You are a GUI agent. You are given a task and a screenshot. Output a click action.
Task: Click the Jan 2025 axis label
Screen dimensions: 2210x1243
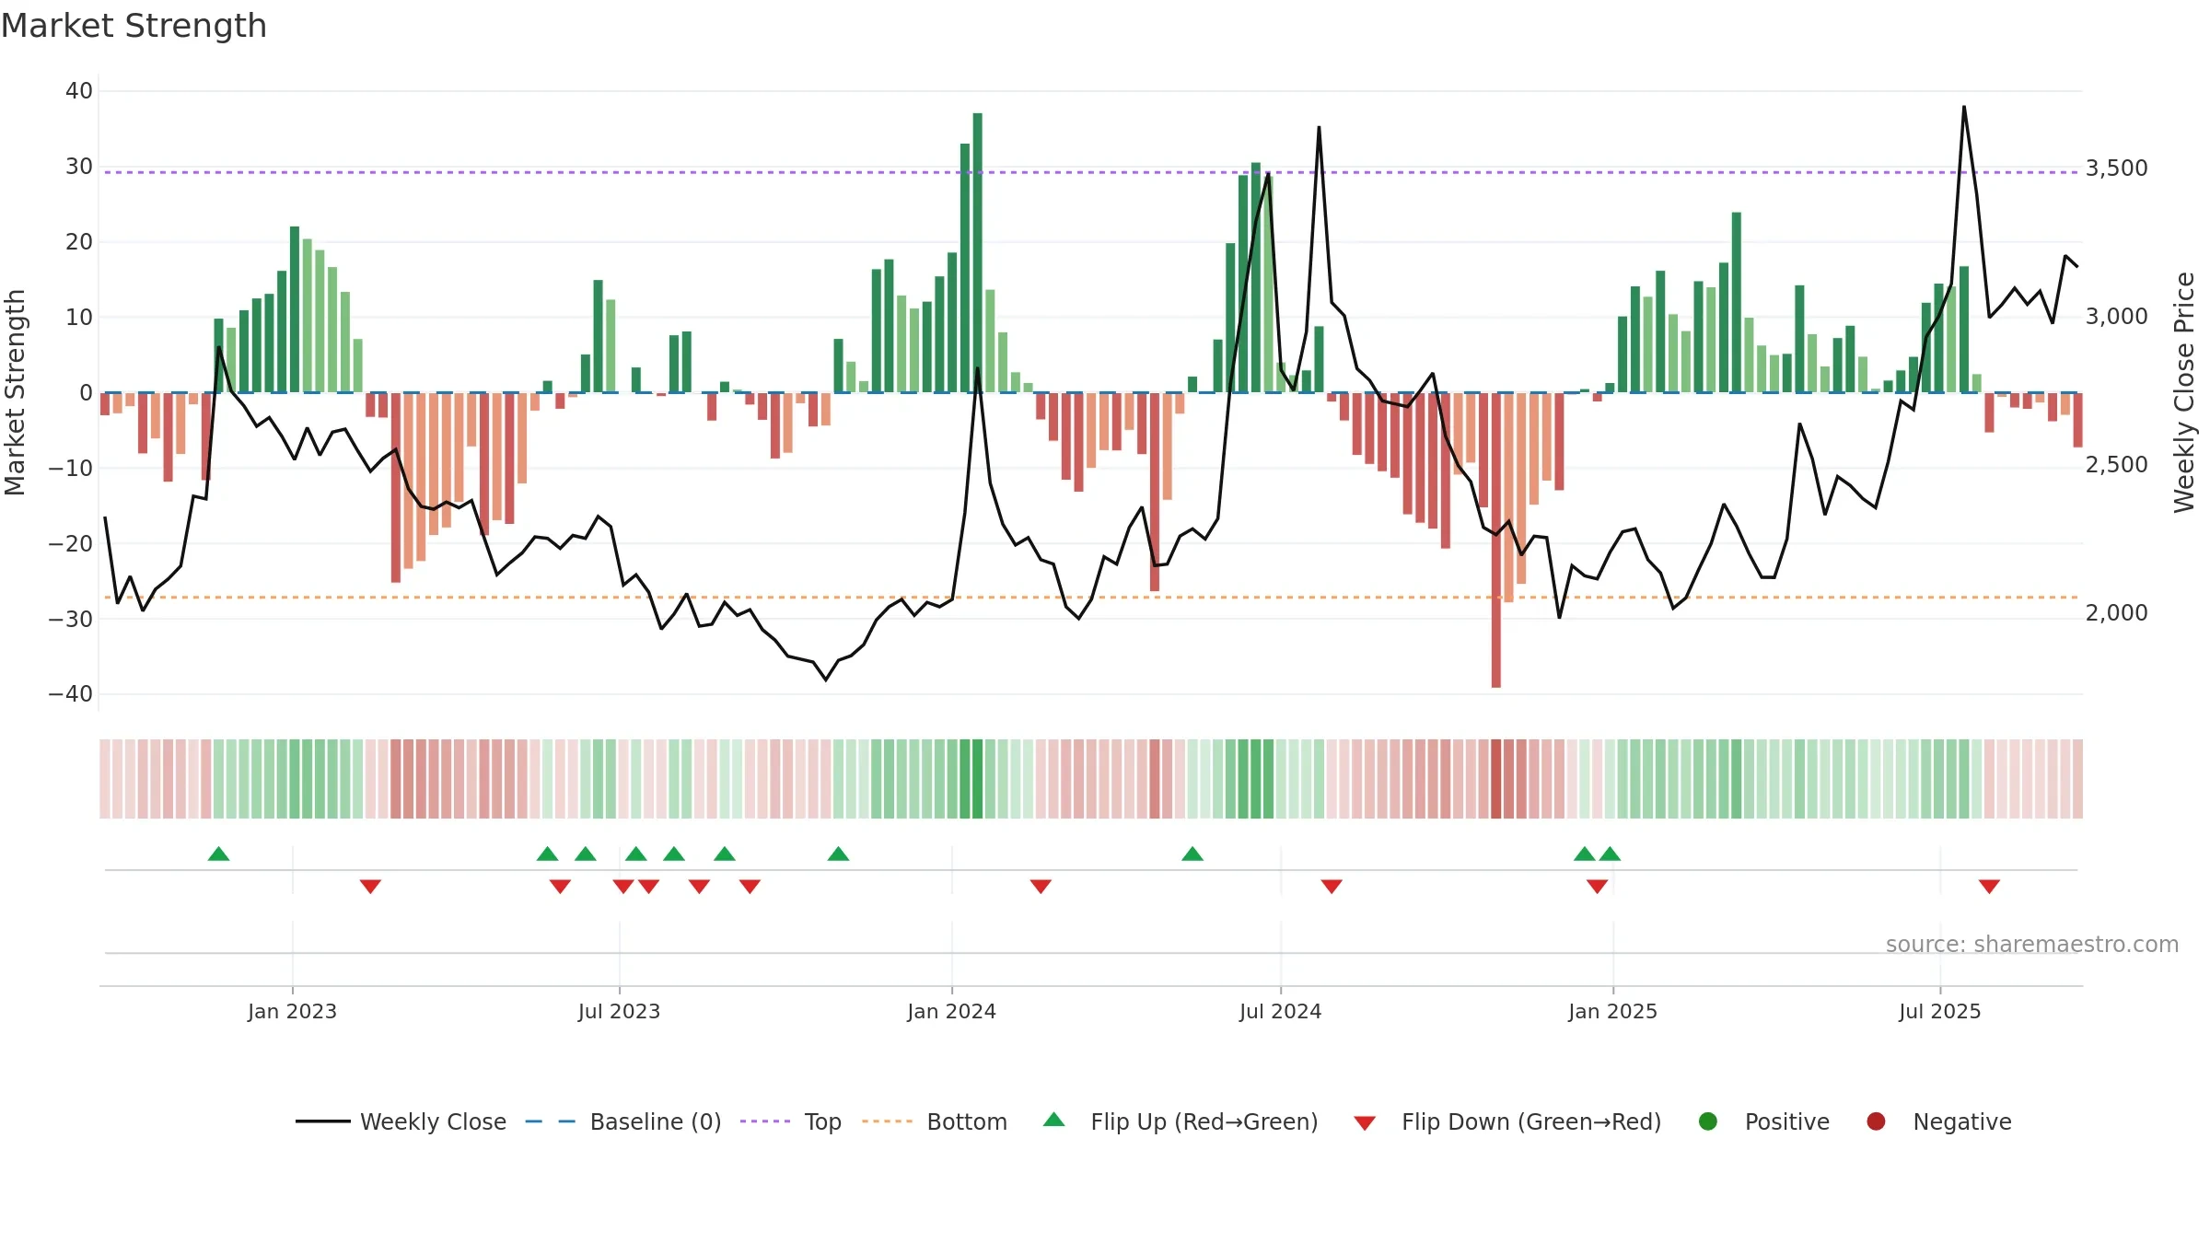coord(1612,1011)
